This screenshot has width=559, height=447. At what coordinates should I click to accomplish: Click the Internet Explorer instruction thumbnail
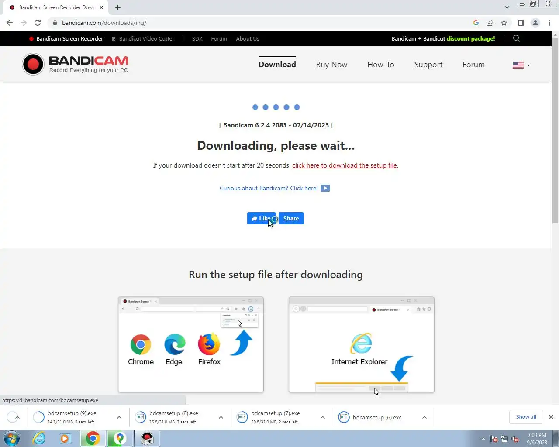coord(362,344)
